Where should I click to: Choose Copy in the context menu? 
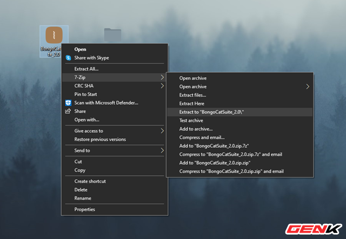[115, 170]
